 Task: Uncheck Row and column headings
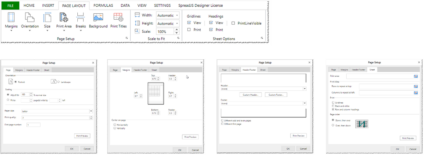click(x=333, y=109)
